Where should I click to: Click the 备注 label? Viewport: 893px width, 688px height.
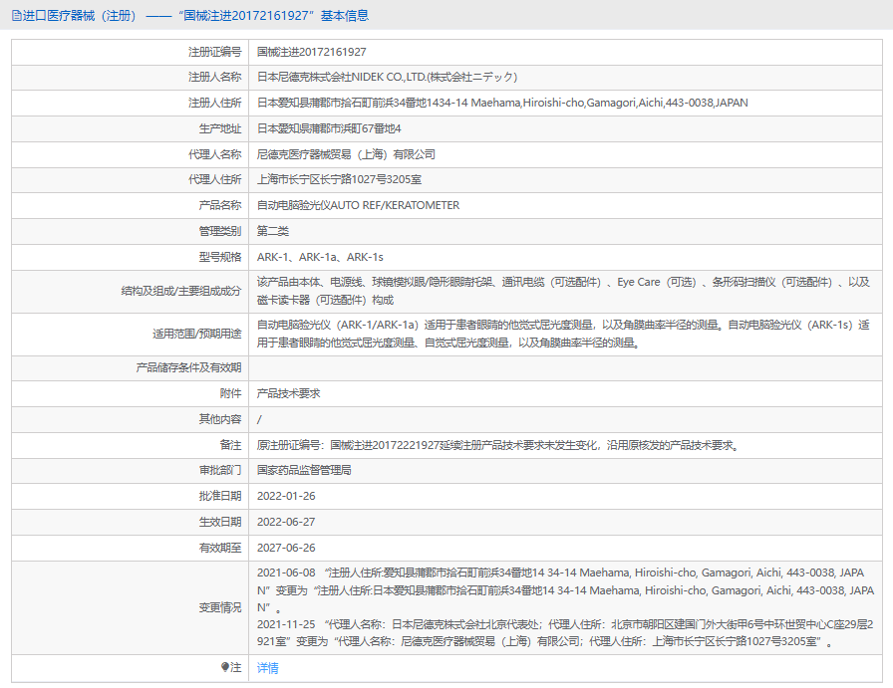pos(230,445)
